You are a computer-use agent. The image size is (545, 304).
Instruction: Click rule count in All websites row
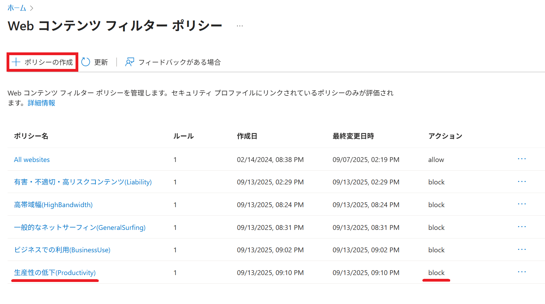point(175,160)
